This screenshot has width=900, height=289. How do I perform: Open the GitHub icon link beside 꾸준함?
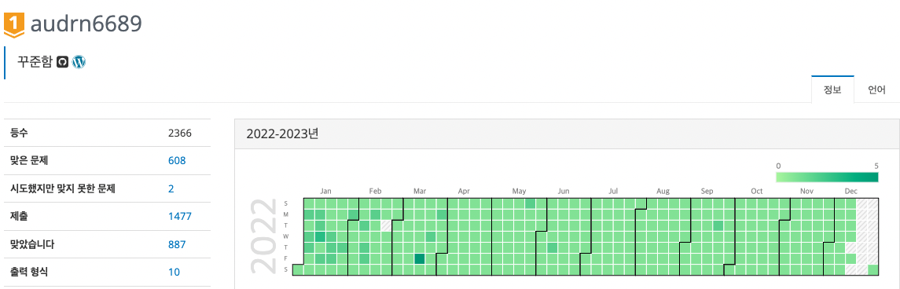coord(63,62)
